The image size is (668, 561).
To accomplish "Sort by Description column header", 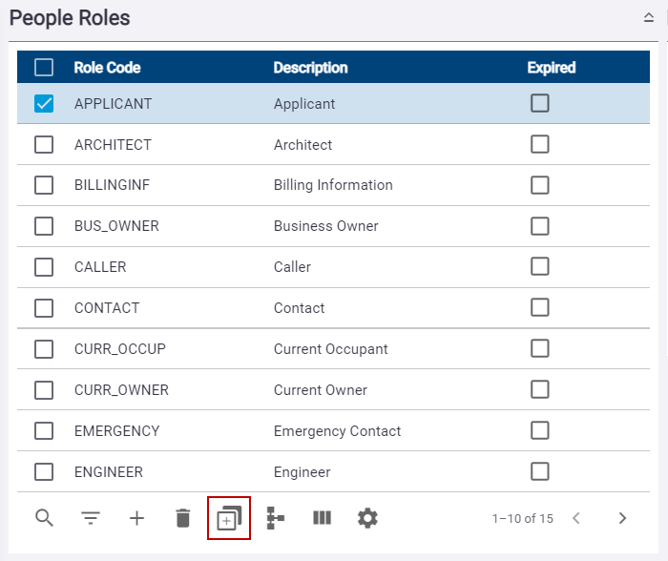I will click(310, 68).
